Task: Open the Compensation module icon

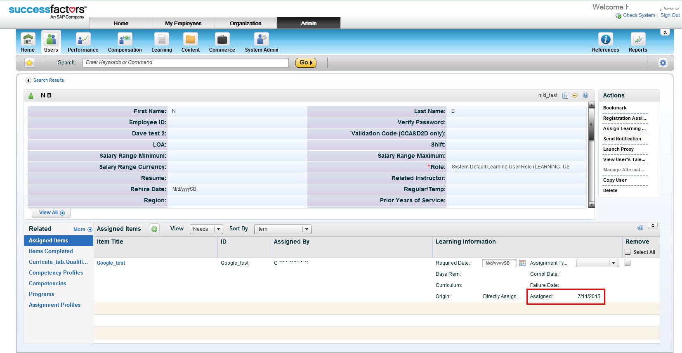Action: [x=125, y=40]
